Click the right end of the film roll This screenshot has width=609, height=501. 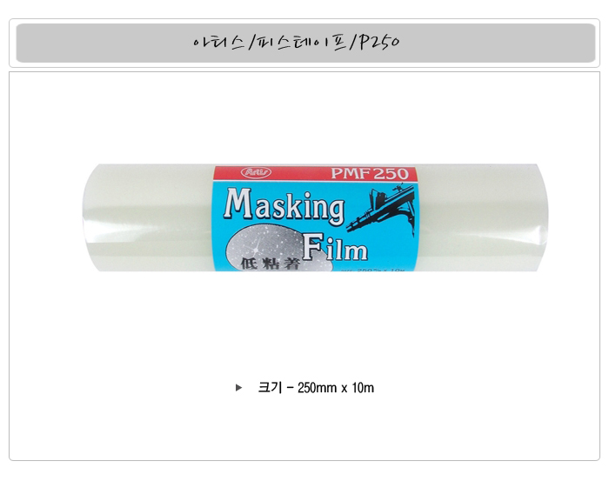[x=483, y=217]
